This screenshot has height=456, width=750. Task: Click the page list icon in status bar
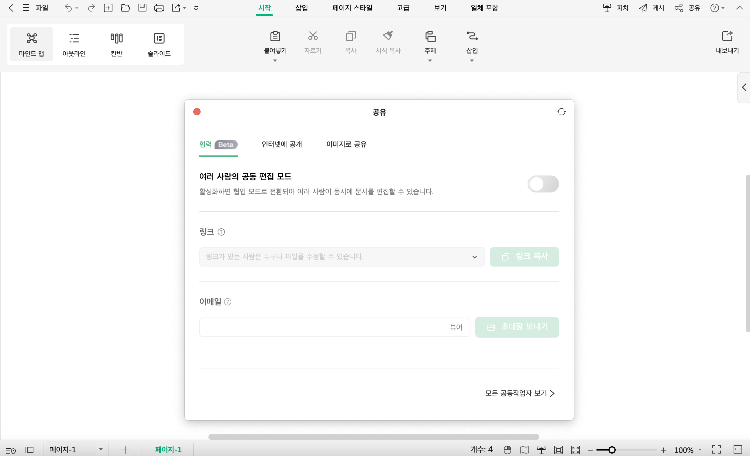click(x=11, y=450)
